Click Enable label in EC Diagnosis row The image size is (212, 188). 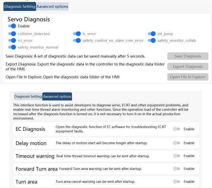pos(189,129)
